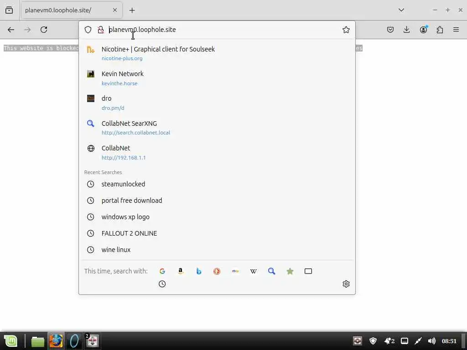Screen dimensions: 467x350
Task: Click the kevinthe.horse URL text
Action: click(119, 83)
